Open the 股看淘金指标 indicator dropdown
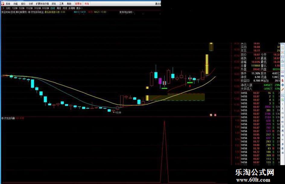The width and height of the screenshot is (285, 184). click(x=126, y=12)
